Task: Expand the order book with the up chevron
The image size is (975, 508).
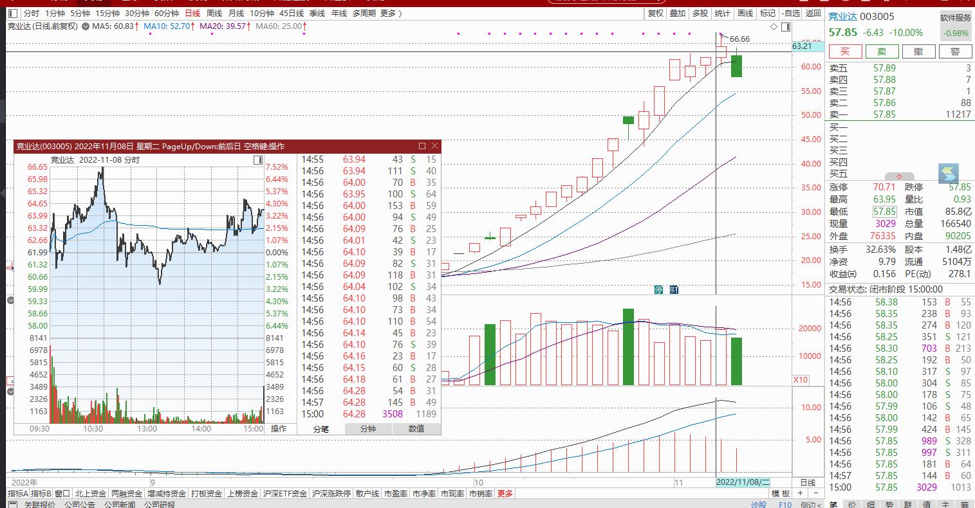Action: pyautogui.click(x=899, y=177)
